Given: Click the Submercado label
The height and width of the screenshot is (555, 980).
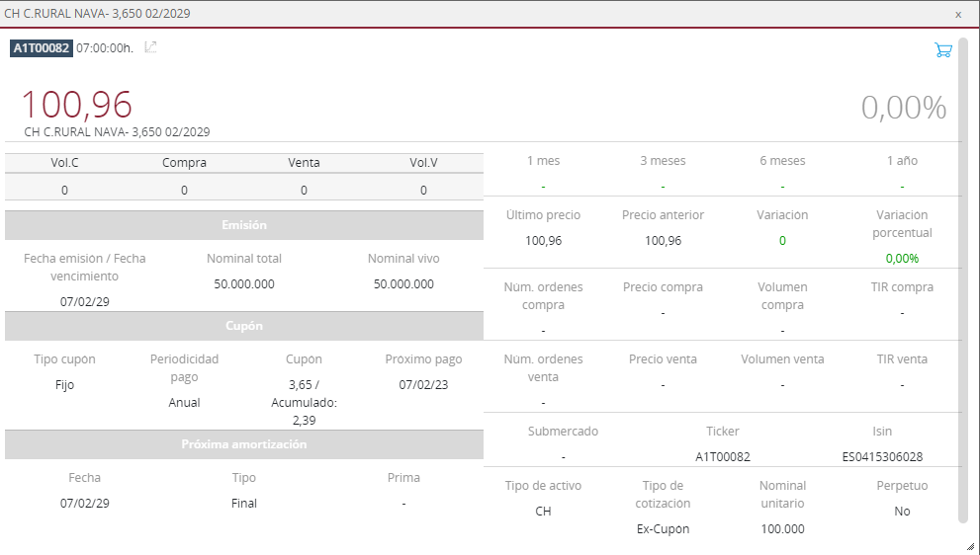Looking at the screenshot, I should click(563, 432).
